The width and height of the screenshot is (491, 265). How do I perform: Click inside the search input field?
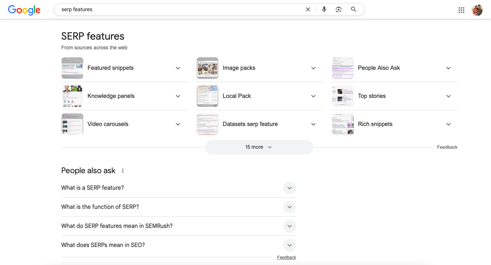pos(180,9)
